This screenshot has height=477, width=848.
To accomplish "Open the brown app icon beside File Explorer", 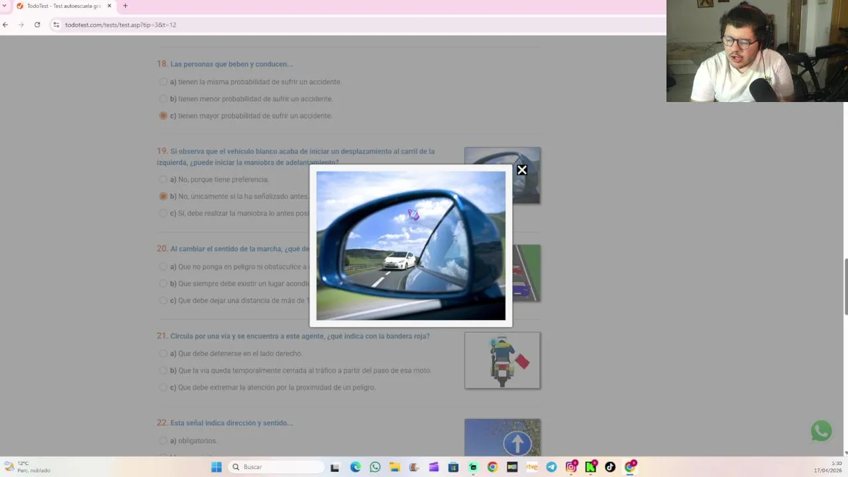I will tap(414, 467).
